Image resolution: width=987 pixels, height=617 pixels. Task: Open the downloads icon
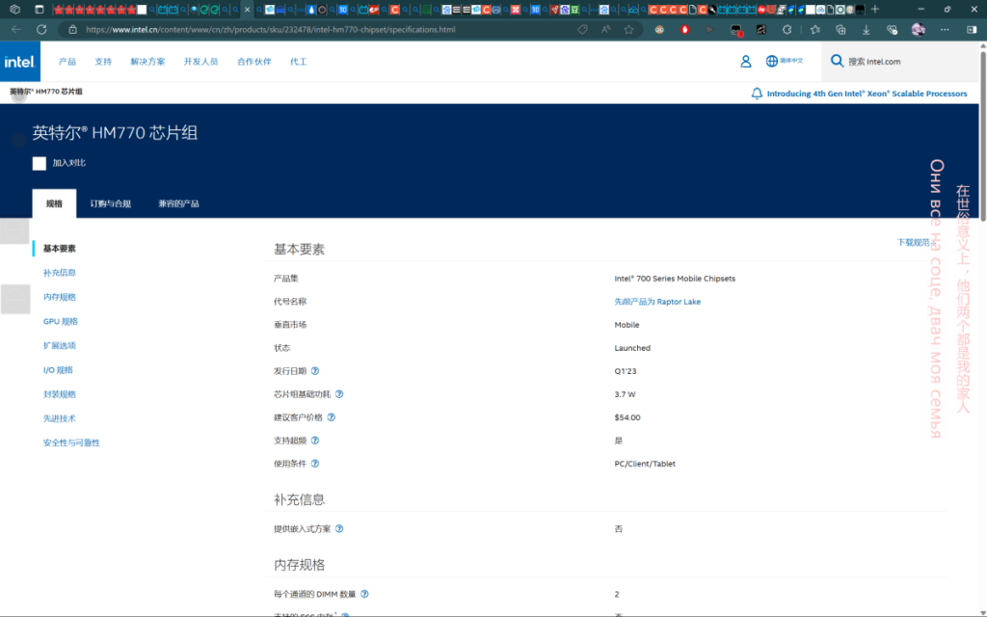coord(867,30)
